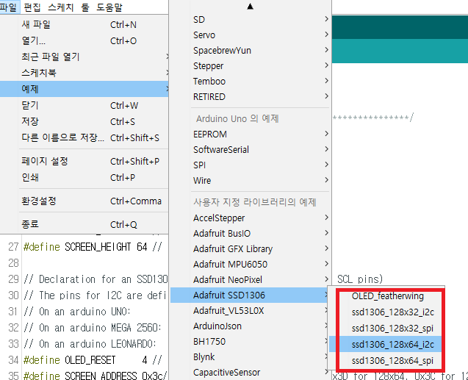Choose 새 파일 from the file menu
This screenshot has width=468, height=380.
84,24
